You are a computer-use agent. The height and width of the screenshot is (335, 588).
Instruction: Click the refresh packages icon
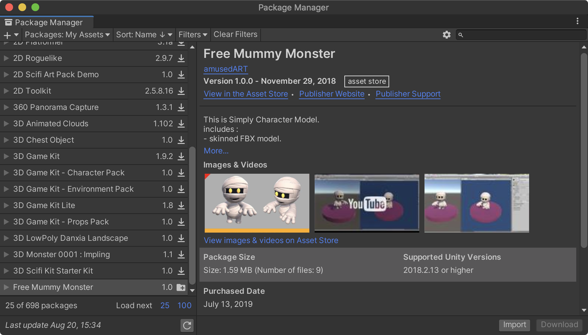click(187, 325)
